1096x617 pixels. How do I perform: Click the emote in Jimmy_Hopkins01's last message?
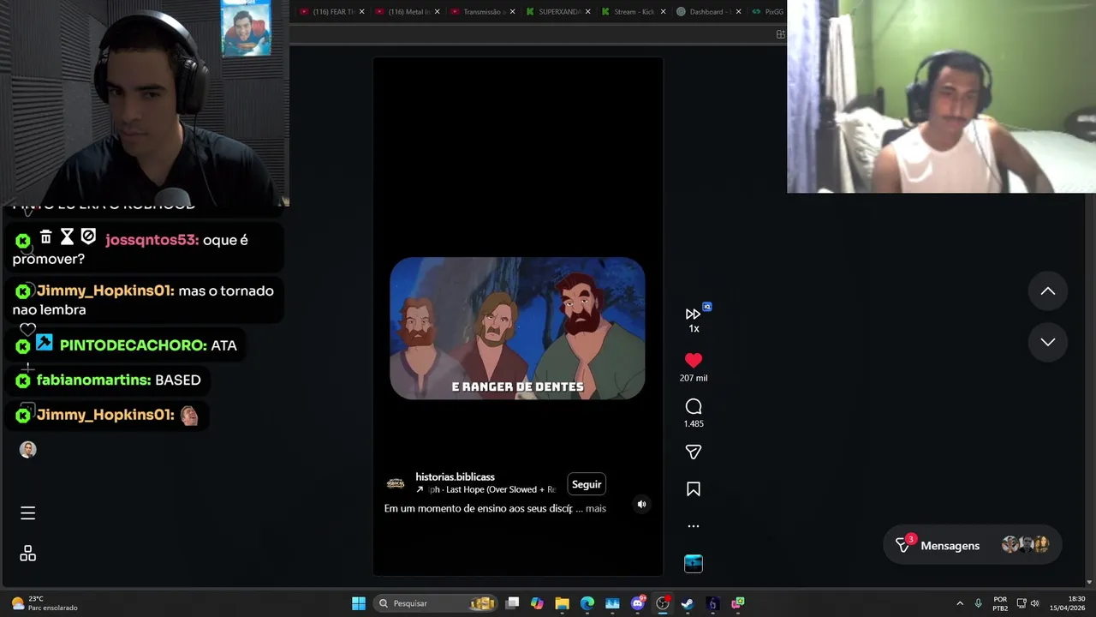click(189, 416)
